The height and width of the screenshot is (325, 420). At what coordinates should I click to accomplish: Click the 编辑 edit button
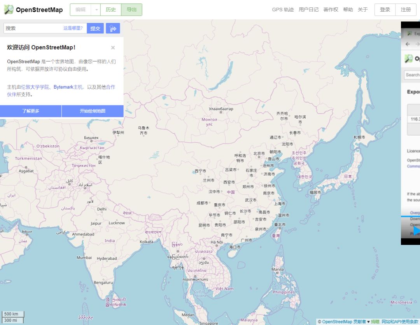(x=80, y=10)
